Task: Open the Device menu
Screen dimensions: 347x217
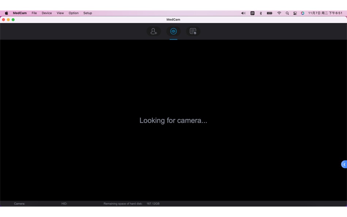Action: (47, 13)
